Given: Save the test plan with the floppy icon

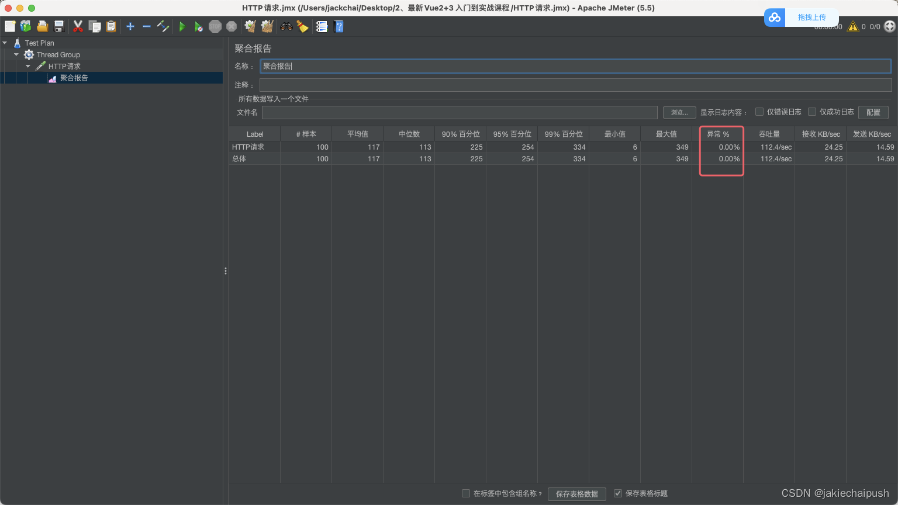Looking at the screenshot, I should click(x=58, y=26).
